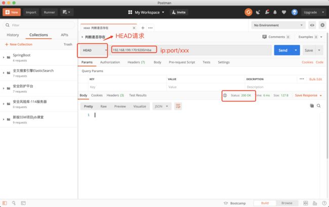Screen dimensions: 329x207
Task: Open notifications bell icon
Action: click(275, 12)
